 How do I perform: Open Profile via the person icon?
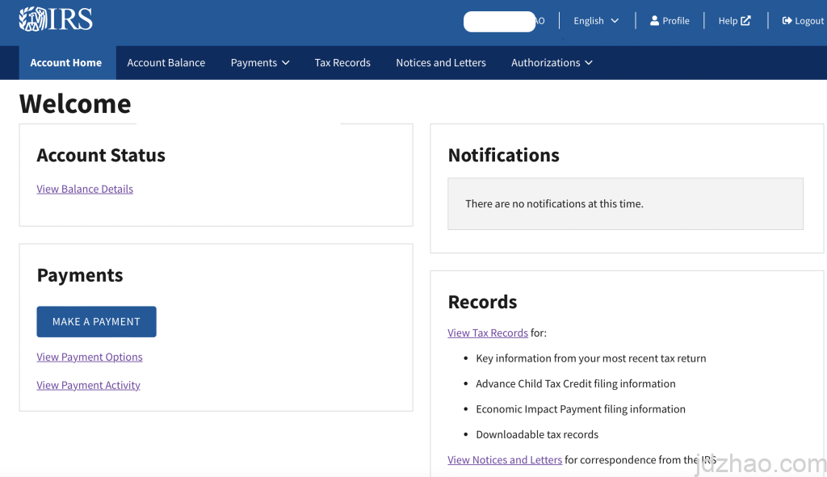[x=654, y=21]
